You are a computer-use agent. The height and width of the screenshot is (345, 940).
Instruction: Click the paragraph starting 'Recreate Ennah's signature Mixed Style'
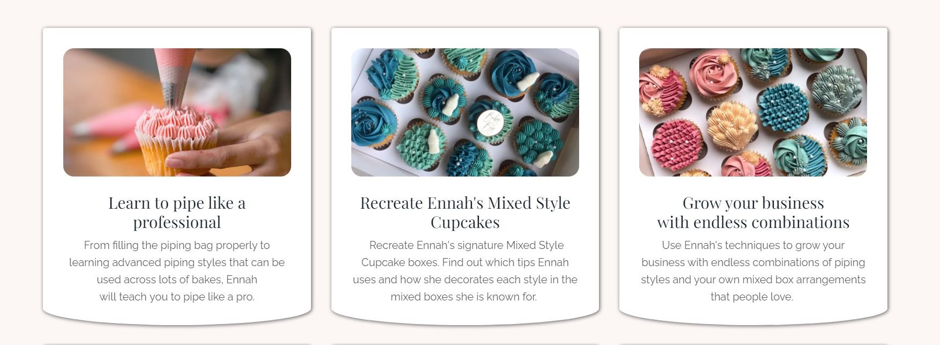tap(465, 271)
